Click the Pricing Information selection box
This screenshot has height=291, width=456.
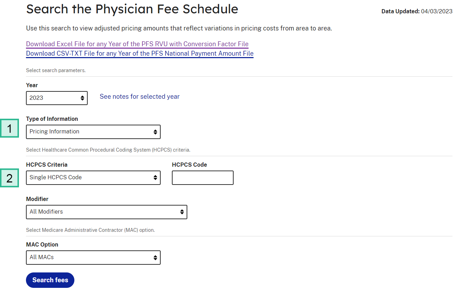click(x=93, y=132)
